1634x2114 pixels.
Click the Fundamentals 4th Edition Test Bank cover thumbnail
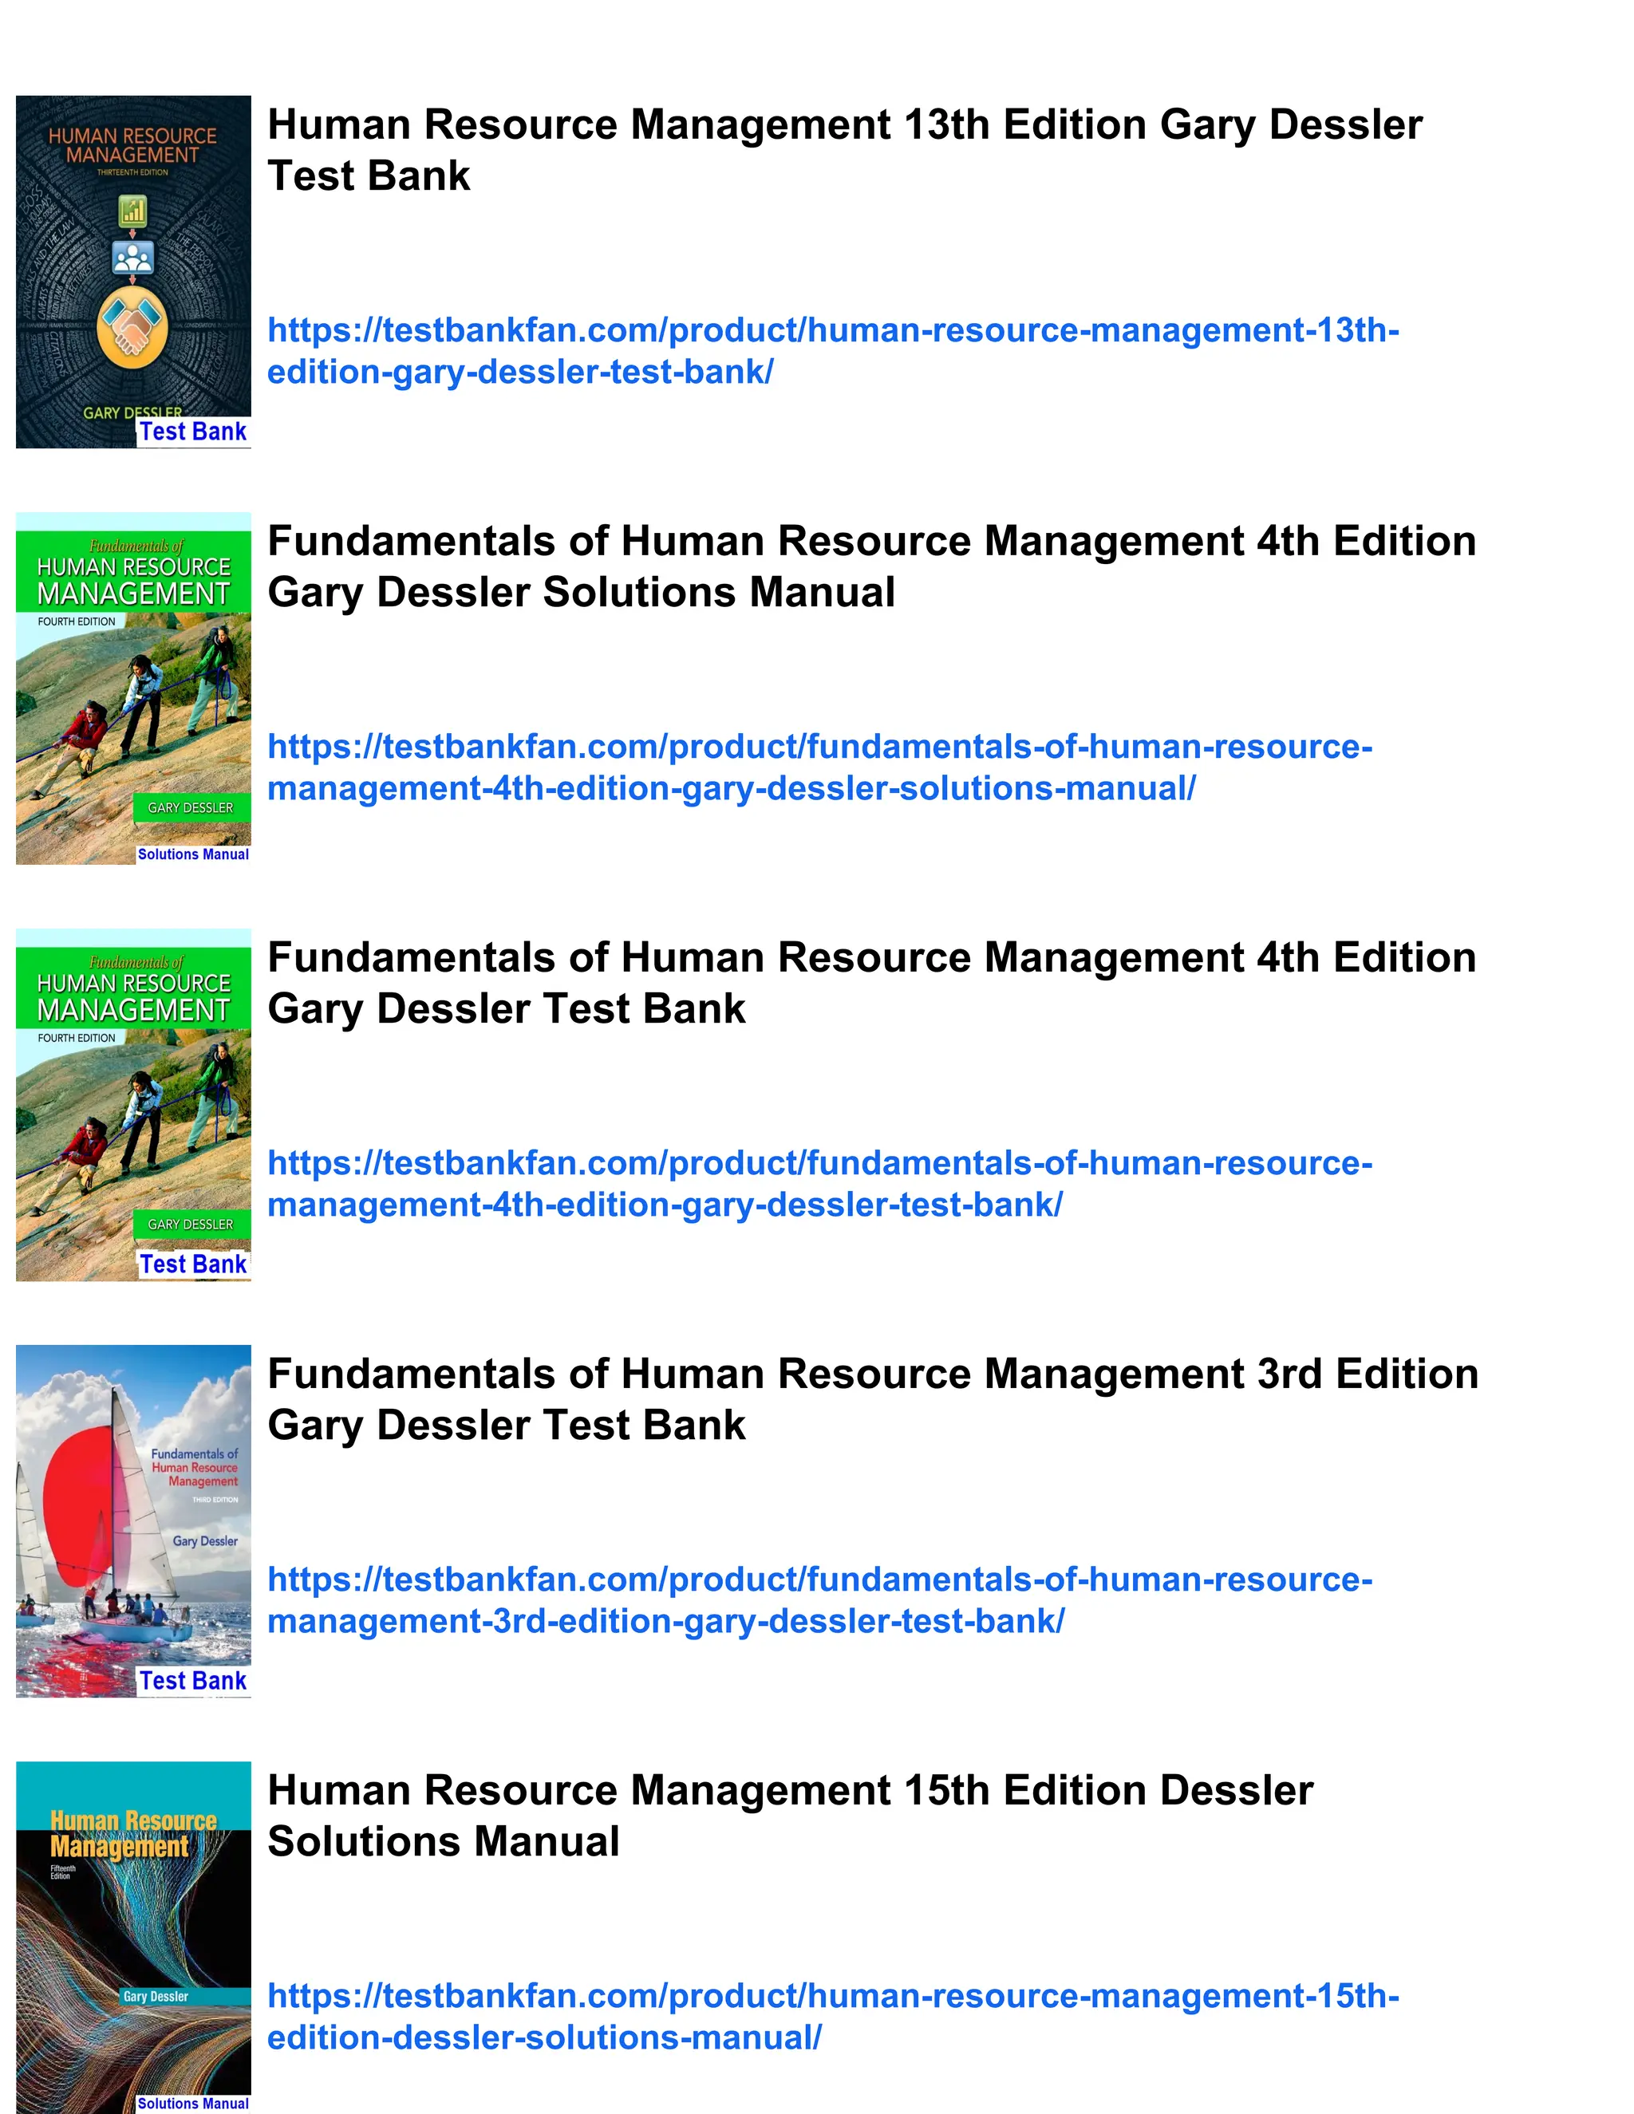(x=133, y=1104)
